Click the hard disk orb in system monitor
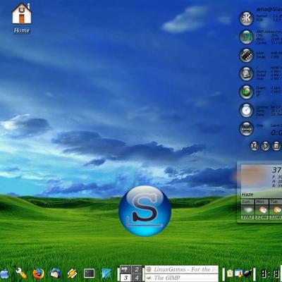 pos(246,73)
